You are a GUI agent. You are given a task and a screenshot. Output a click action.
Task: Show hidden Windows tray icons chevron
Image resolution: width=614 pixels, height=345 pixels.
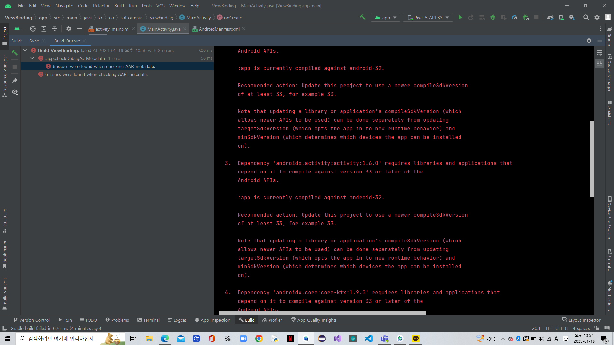point(503,339)
